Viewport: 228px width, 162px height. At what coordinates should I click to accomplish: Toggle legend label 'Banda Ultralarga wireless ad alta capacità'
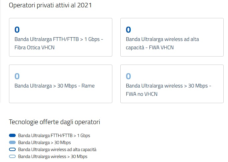point(57,149)
